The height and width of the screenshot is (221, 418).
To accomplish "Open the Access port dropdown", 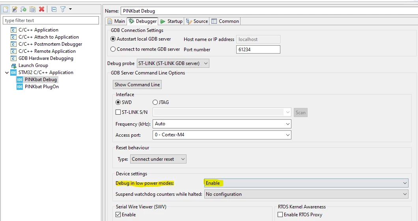I will pos(222,135).
